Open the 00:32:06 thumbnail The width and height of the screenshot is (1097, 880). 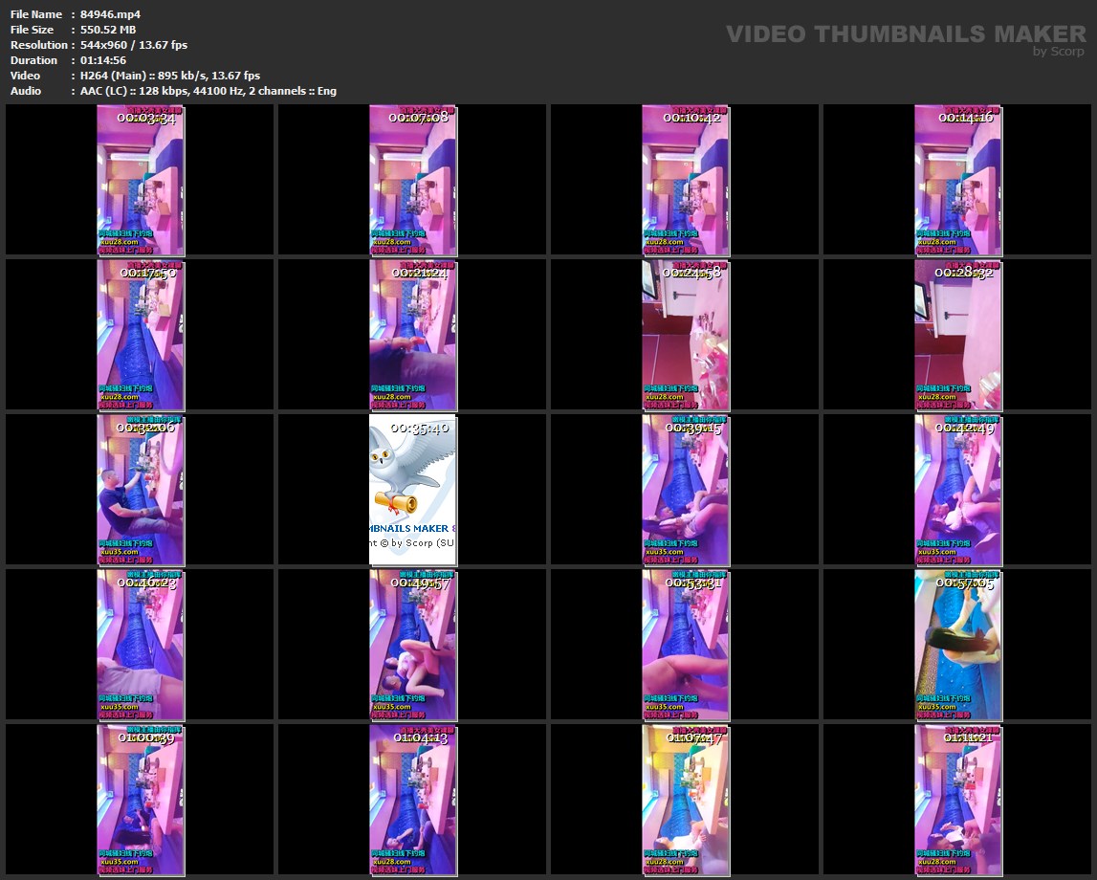point(140,490)
